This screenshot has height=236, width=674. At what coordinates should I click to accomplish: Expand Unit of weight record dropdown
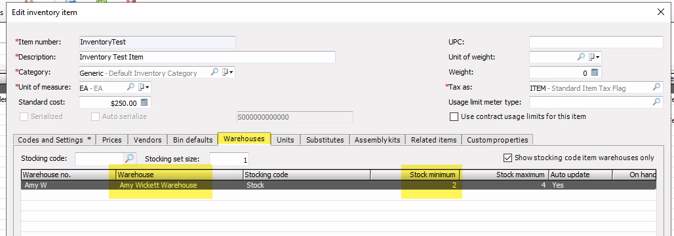click(595, 57)
